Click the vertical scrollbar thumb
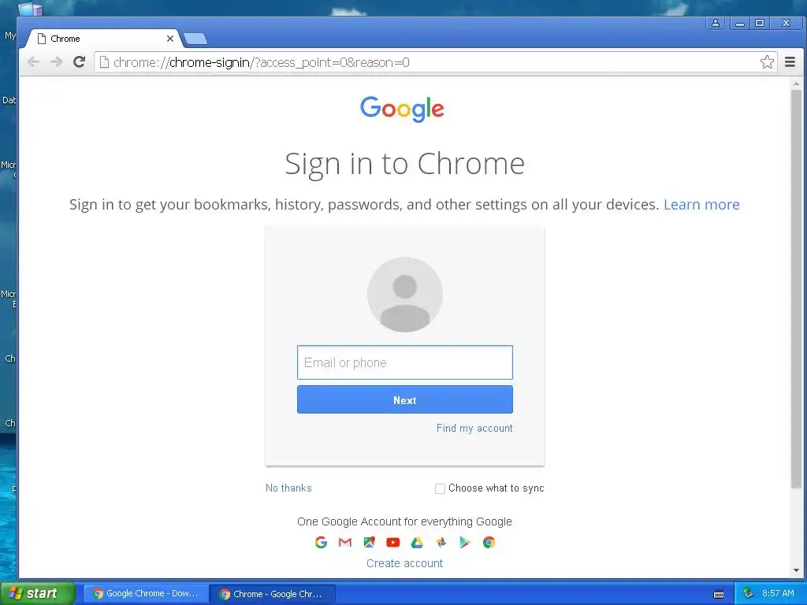Image resolution: width=807 pixels, height=605 pixels. (x=796, y=289)
